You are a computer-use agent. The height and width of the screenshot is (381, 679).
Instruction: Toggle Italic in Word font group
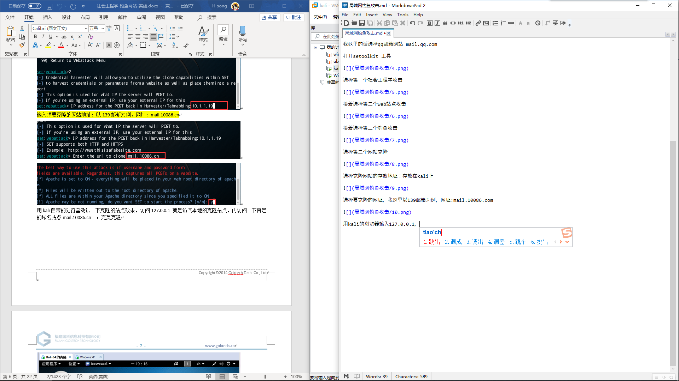[x=43, y=37]
